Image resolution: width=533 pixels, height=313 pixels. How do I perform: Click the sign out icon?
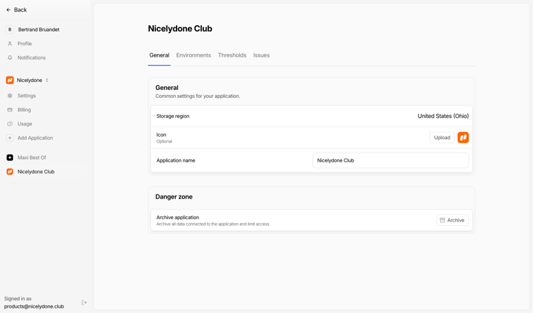[85, 302]
